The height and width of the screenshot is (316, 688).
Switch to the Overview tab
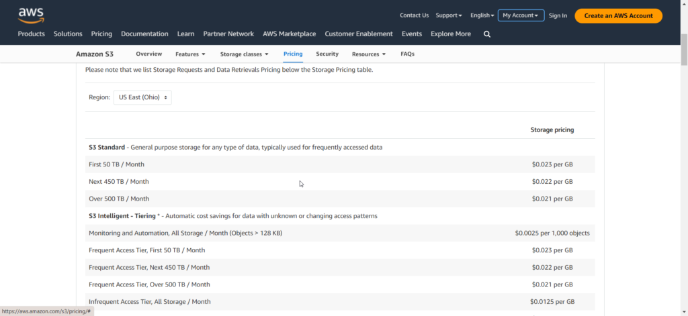click(148, 54)
